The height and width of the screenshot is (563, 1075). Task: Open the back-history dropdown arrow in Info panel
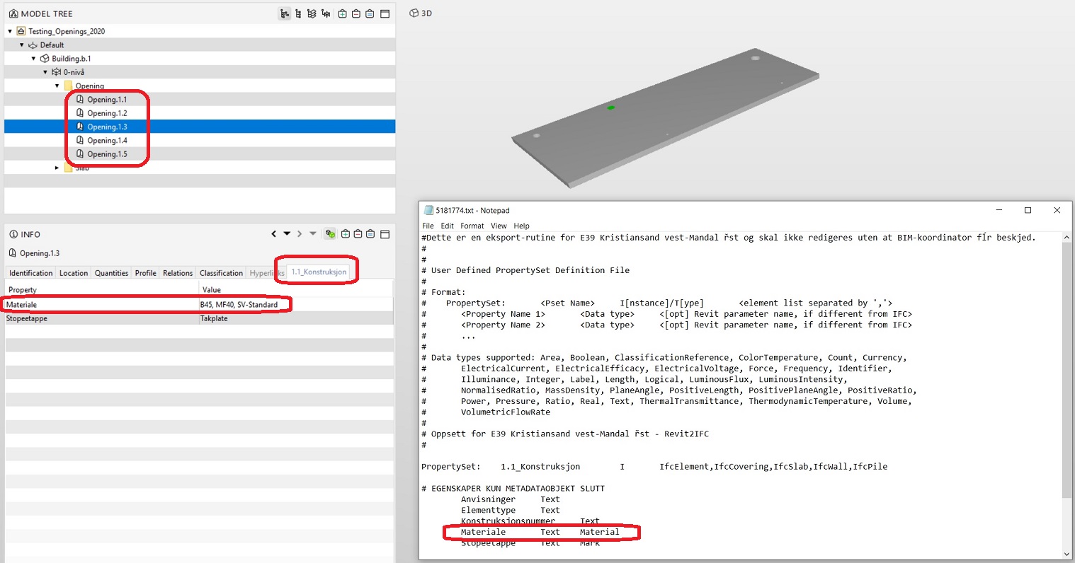tap(287, 233)
